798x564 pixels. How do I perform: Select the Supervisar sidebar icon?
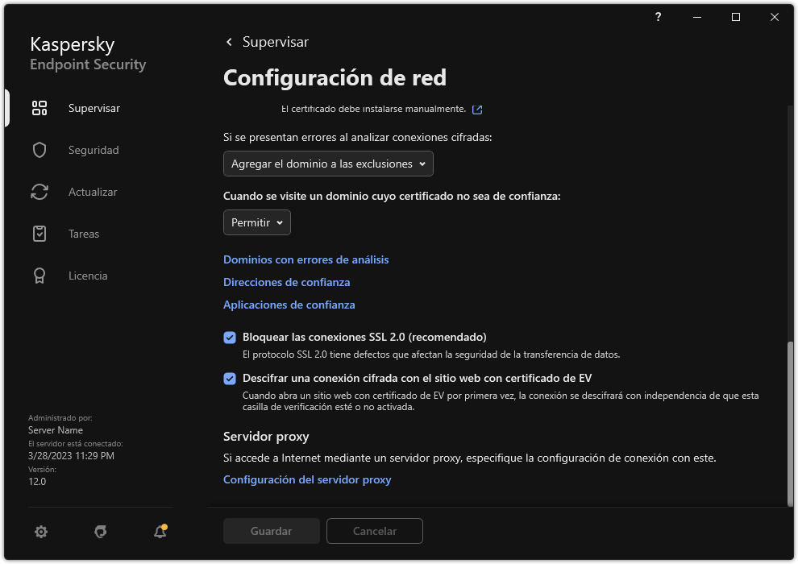39,107
